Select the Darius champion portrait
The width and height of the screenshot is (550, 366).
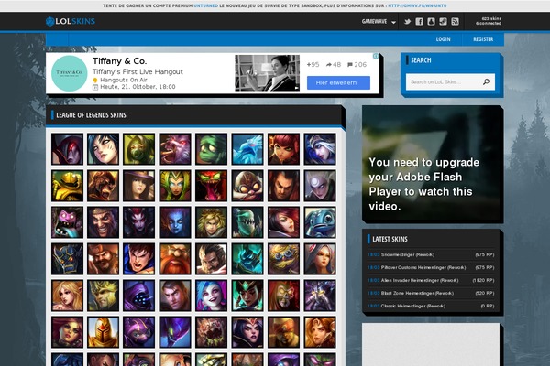[x=284, y=186]
